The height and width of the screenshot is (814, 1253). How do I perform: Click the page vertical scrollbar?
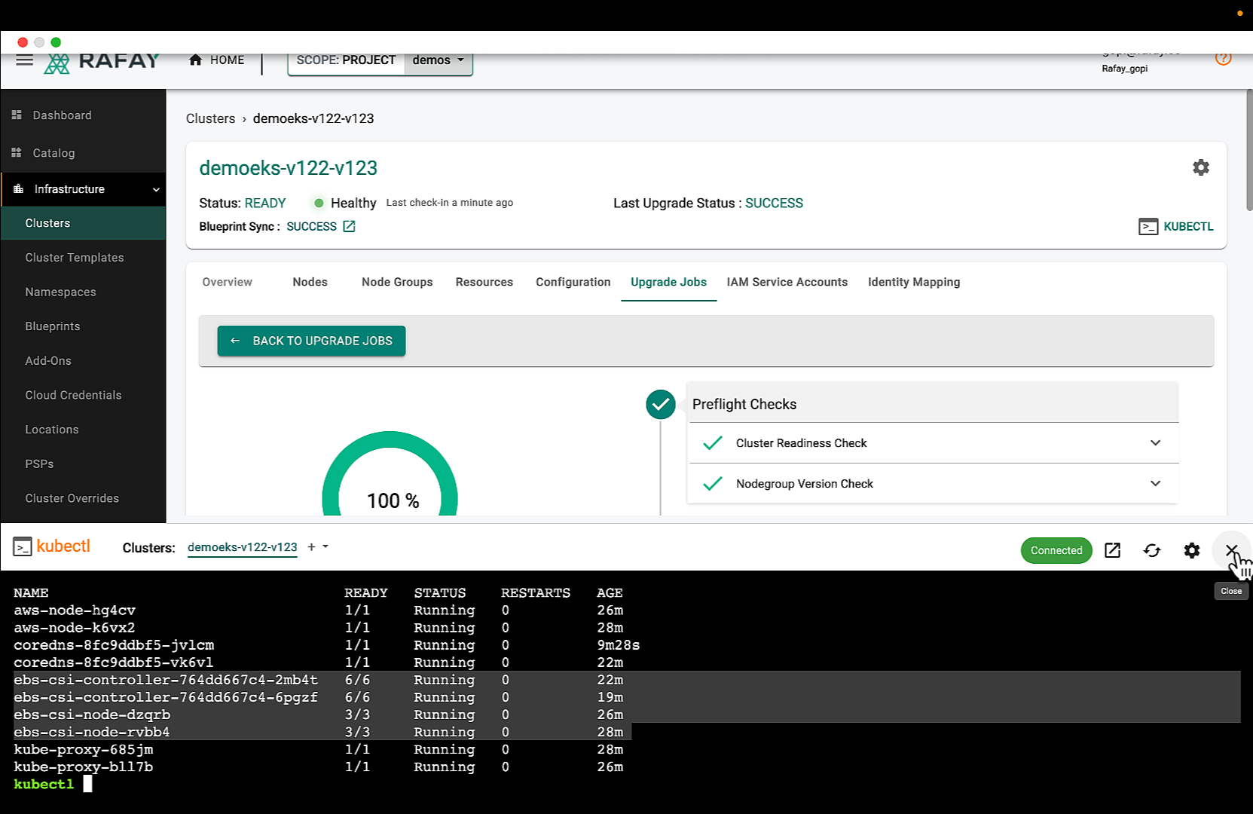pos(1248,151)
